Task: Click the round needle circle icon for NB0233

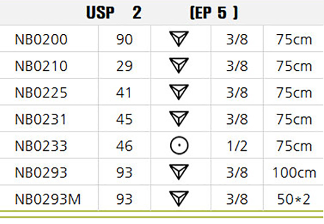Action: pyautogui.click(x=179, y=145)
